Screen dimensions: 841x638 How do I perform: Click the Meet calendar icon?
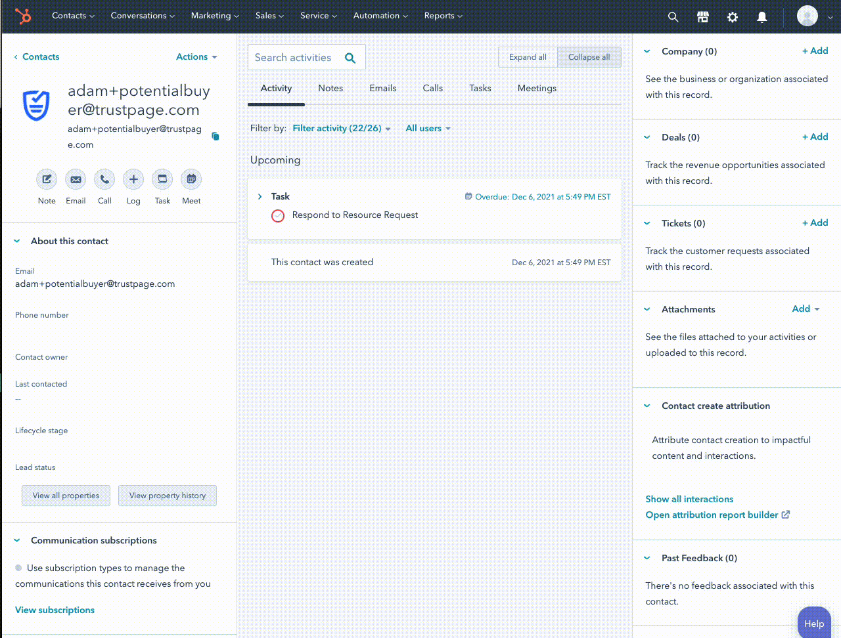click(191, 179)
